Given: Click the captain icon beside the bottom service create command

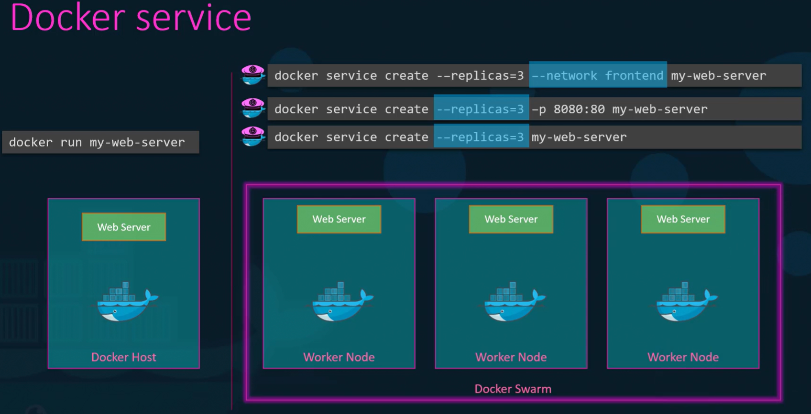Looking at the screenshot, I should 253,137.
